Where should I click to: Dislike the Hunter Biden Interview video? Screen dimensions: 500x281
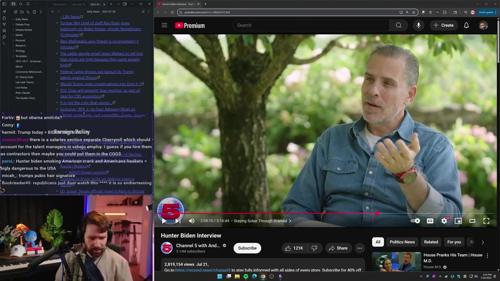[x=314, y=248]
